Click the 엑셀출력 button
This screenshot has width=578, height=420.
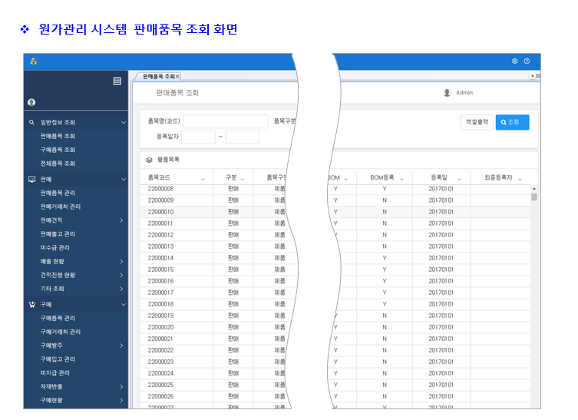pos(477,122)
